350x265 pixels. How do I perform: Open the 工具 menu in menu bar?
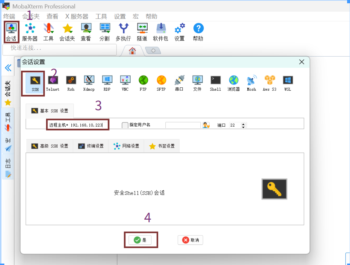[x=101, y=17]
